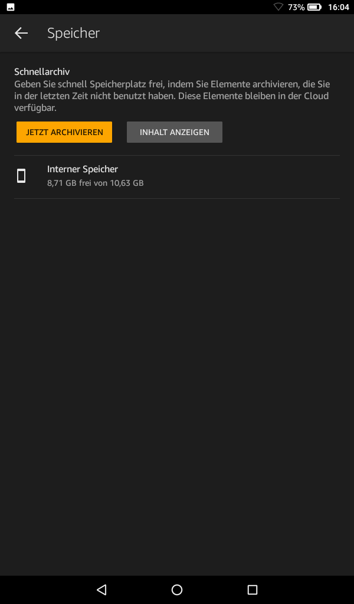Tap the word verfügbar in the description

pyautogui.click(x=35, y=108)
